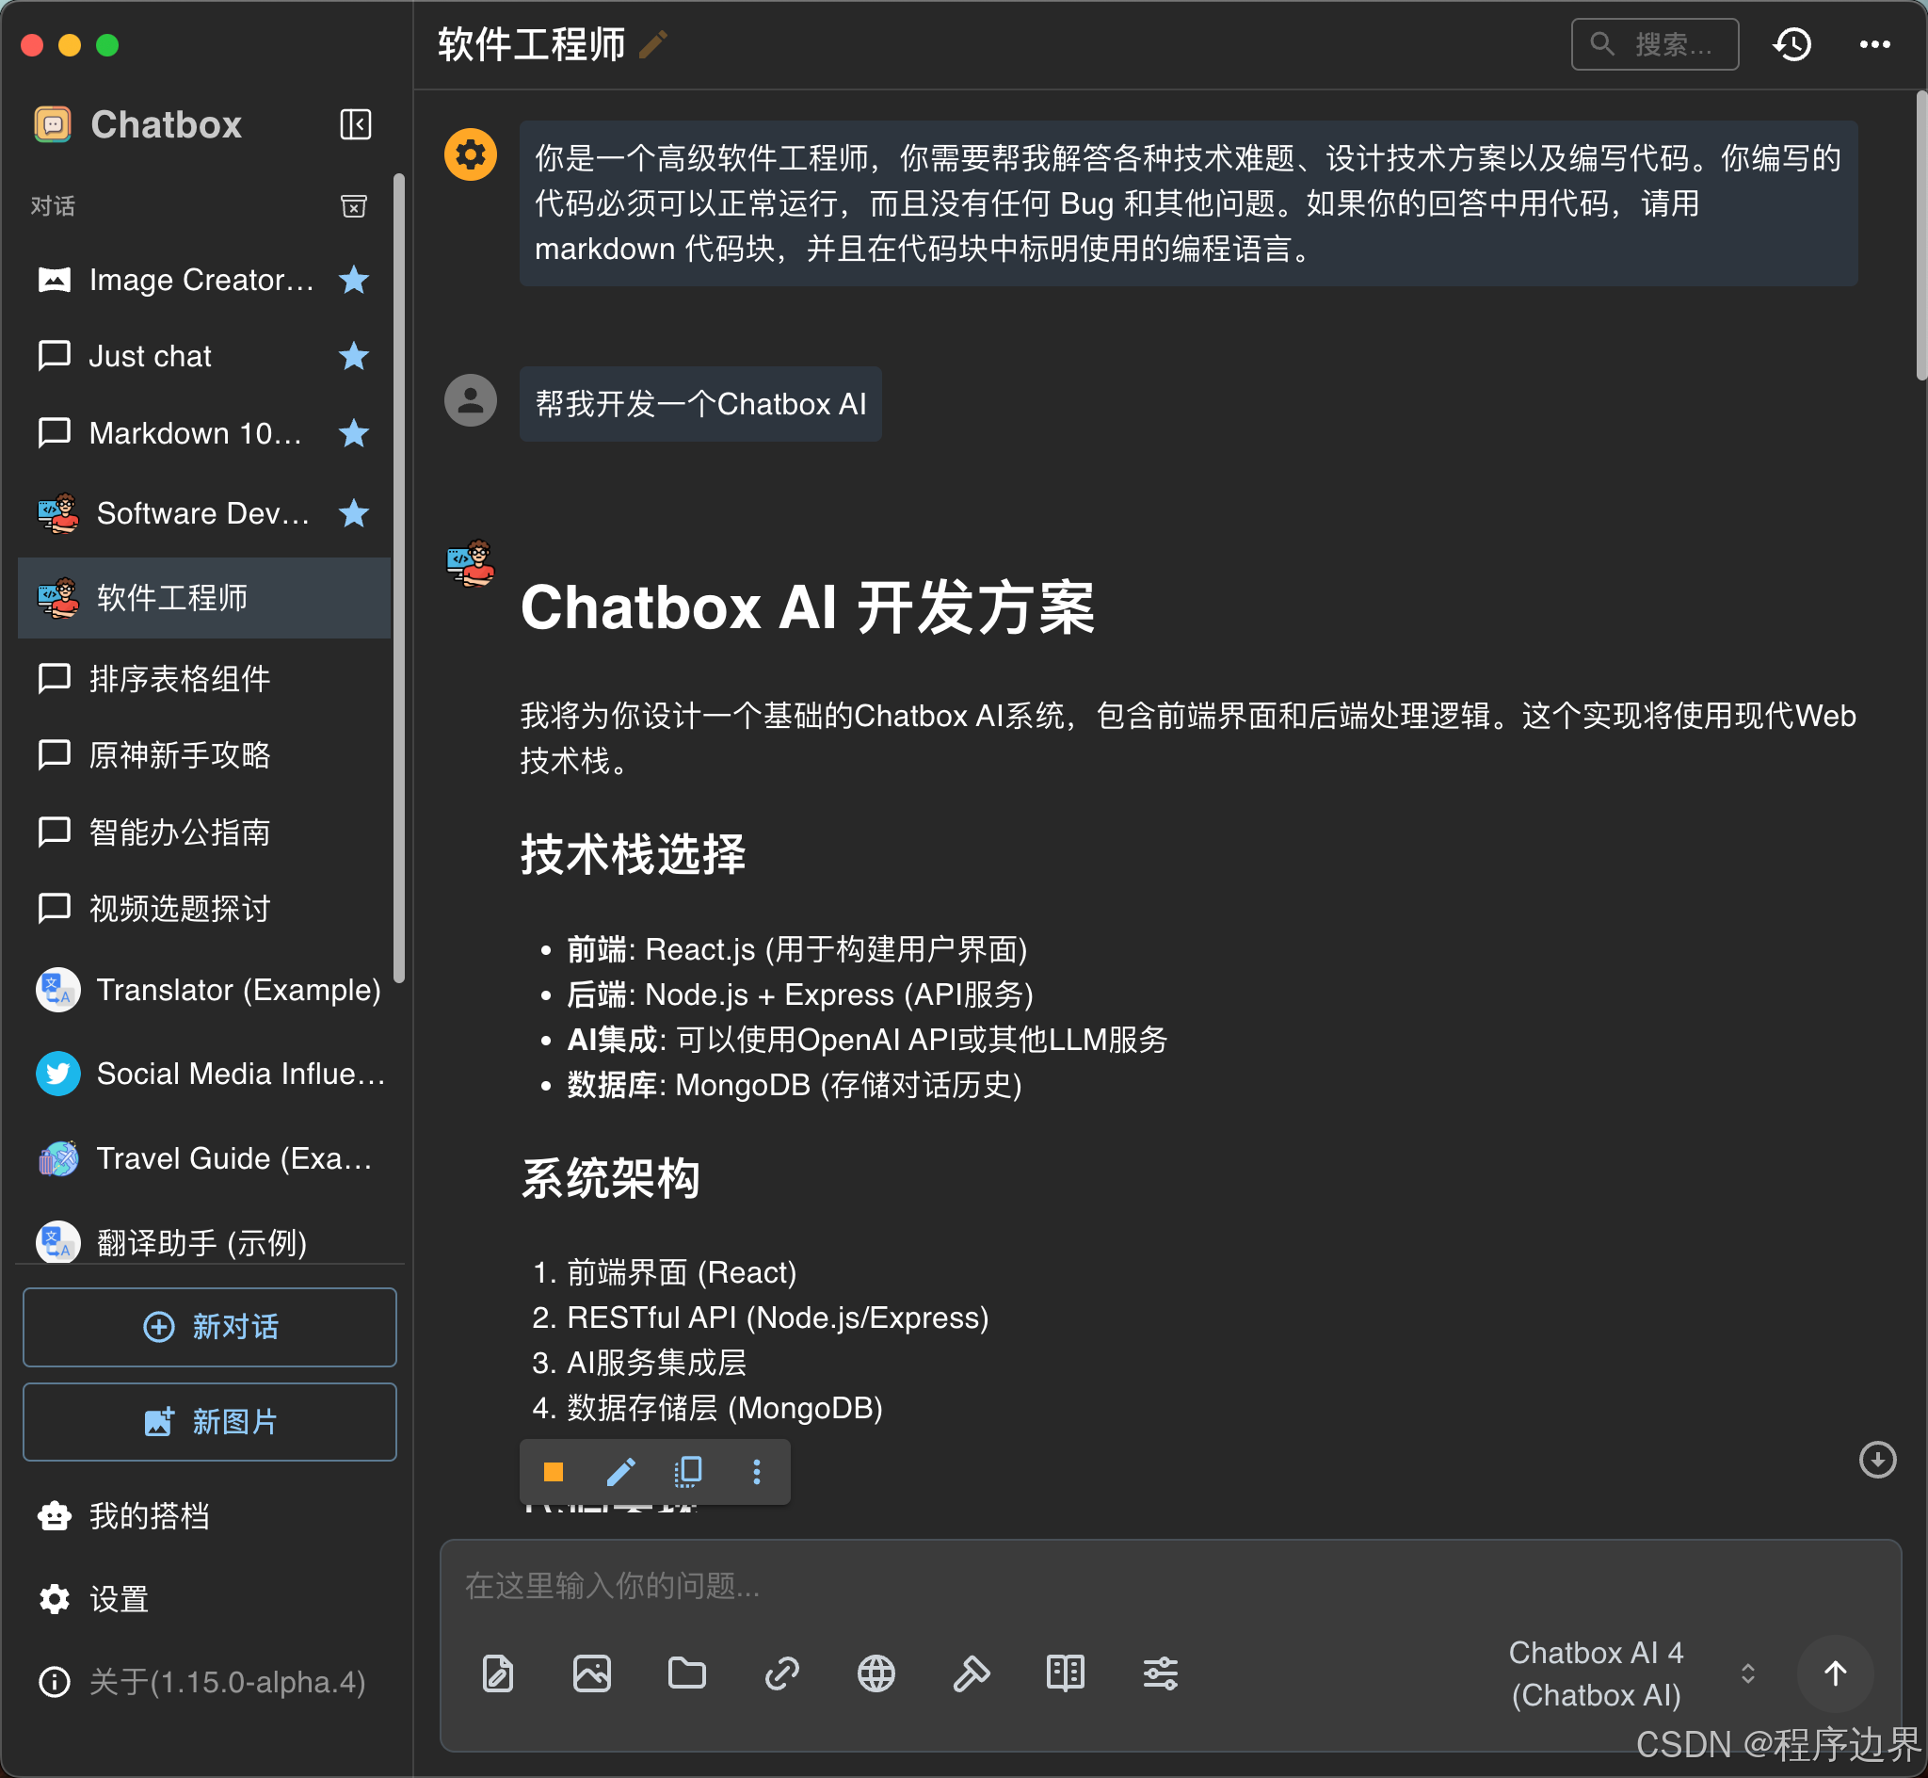1928x1778 pixels.
Task: Click the Chatbox AI 开发方案 heading
Action: point(808,608)
